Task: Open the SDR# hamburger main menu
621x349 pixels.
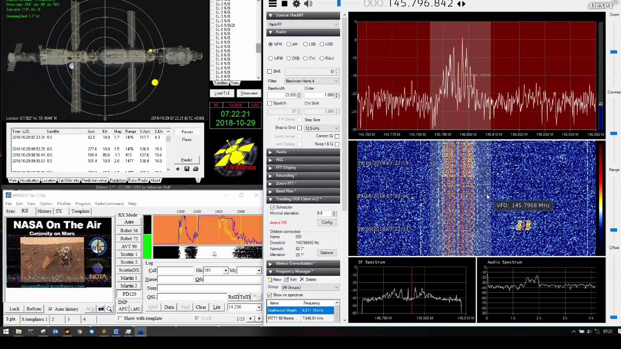Action: (x=273, y=4)
